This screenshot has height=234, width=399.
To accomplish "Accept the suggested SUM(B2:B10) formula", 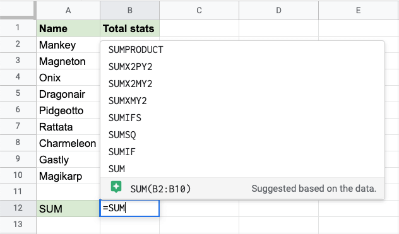I will click(x=242, y=188).
